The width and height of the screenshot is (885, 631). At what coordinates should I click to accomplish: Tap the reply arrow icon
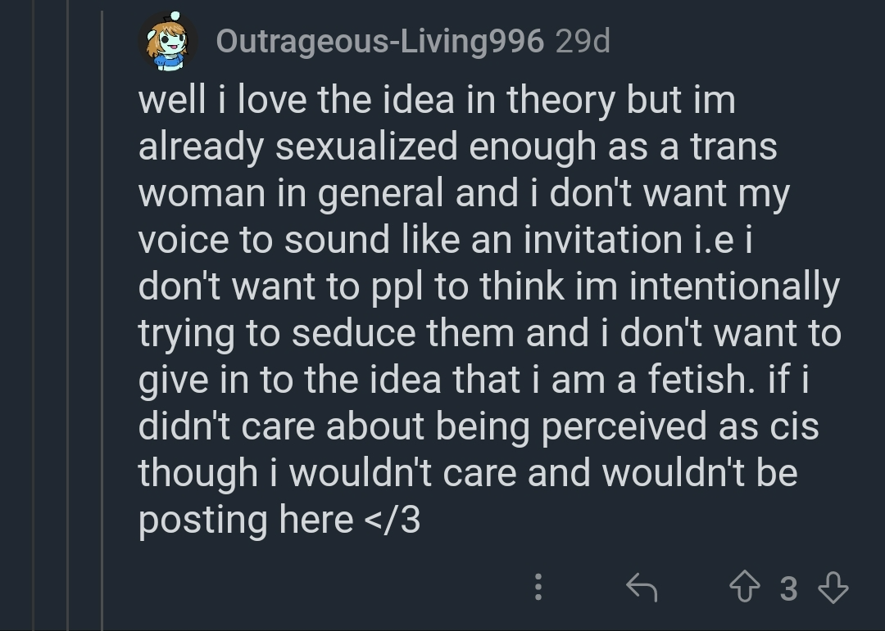(x=642, y=587)
